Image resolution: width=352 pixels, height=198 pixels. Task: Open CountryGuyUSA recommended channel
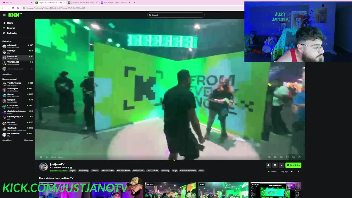click(x=17, y=118)
